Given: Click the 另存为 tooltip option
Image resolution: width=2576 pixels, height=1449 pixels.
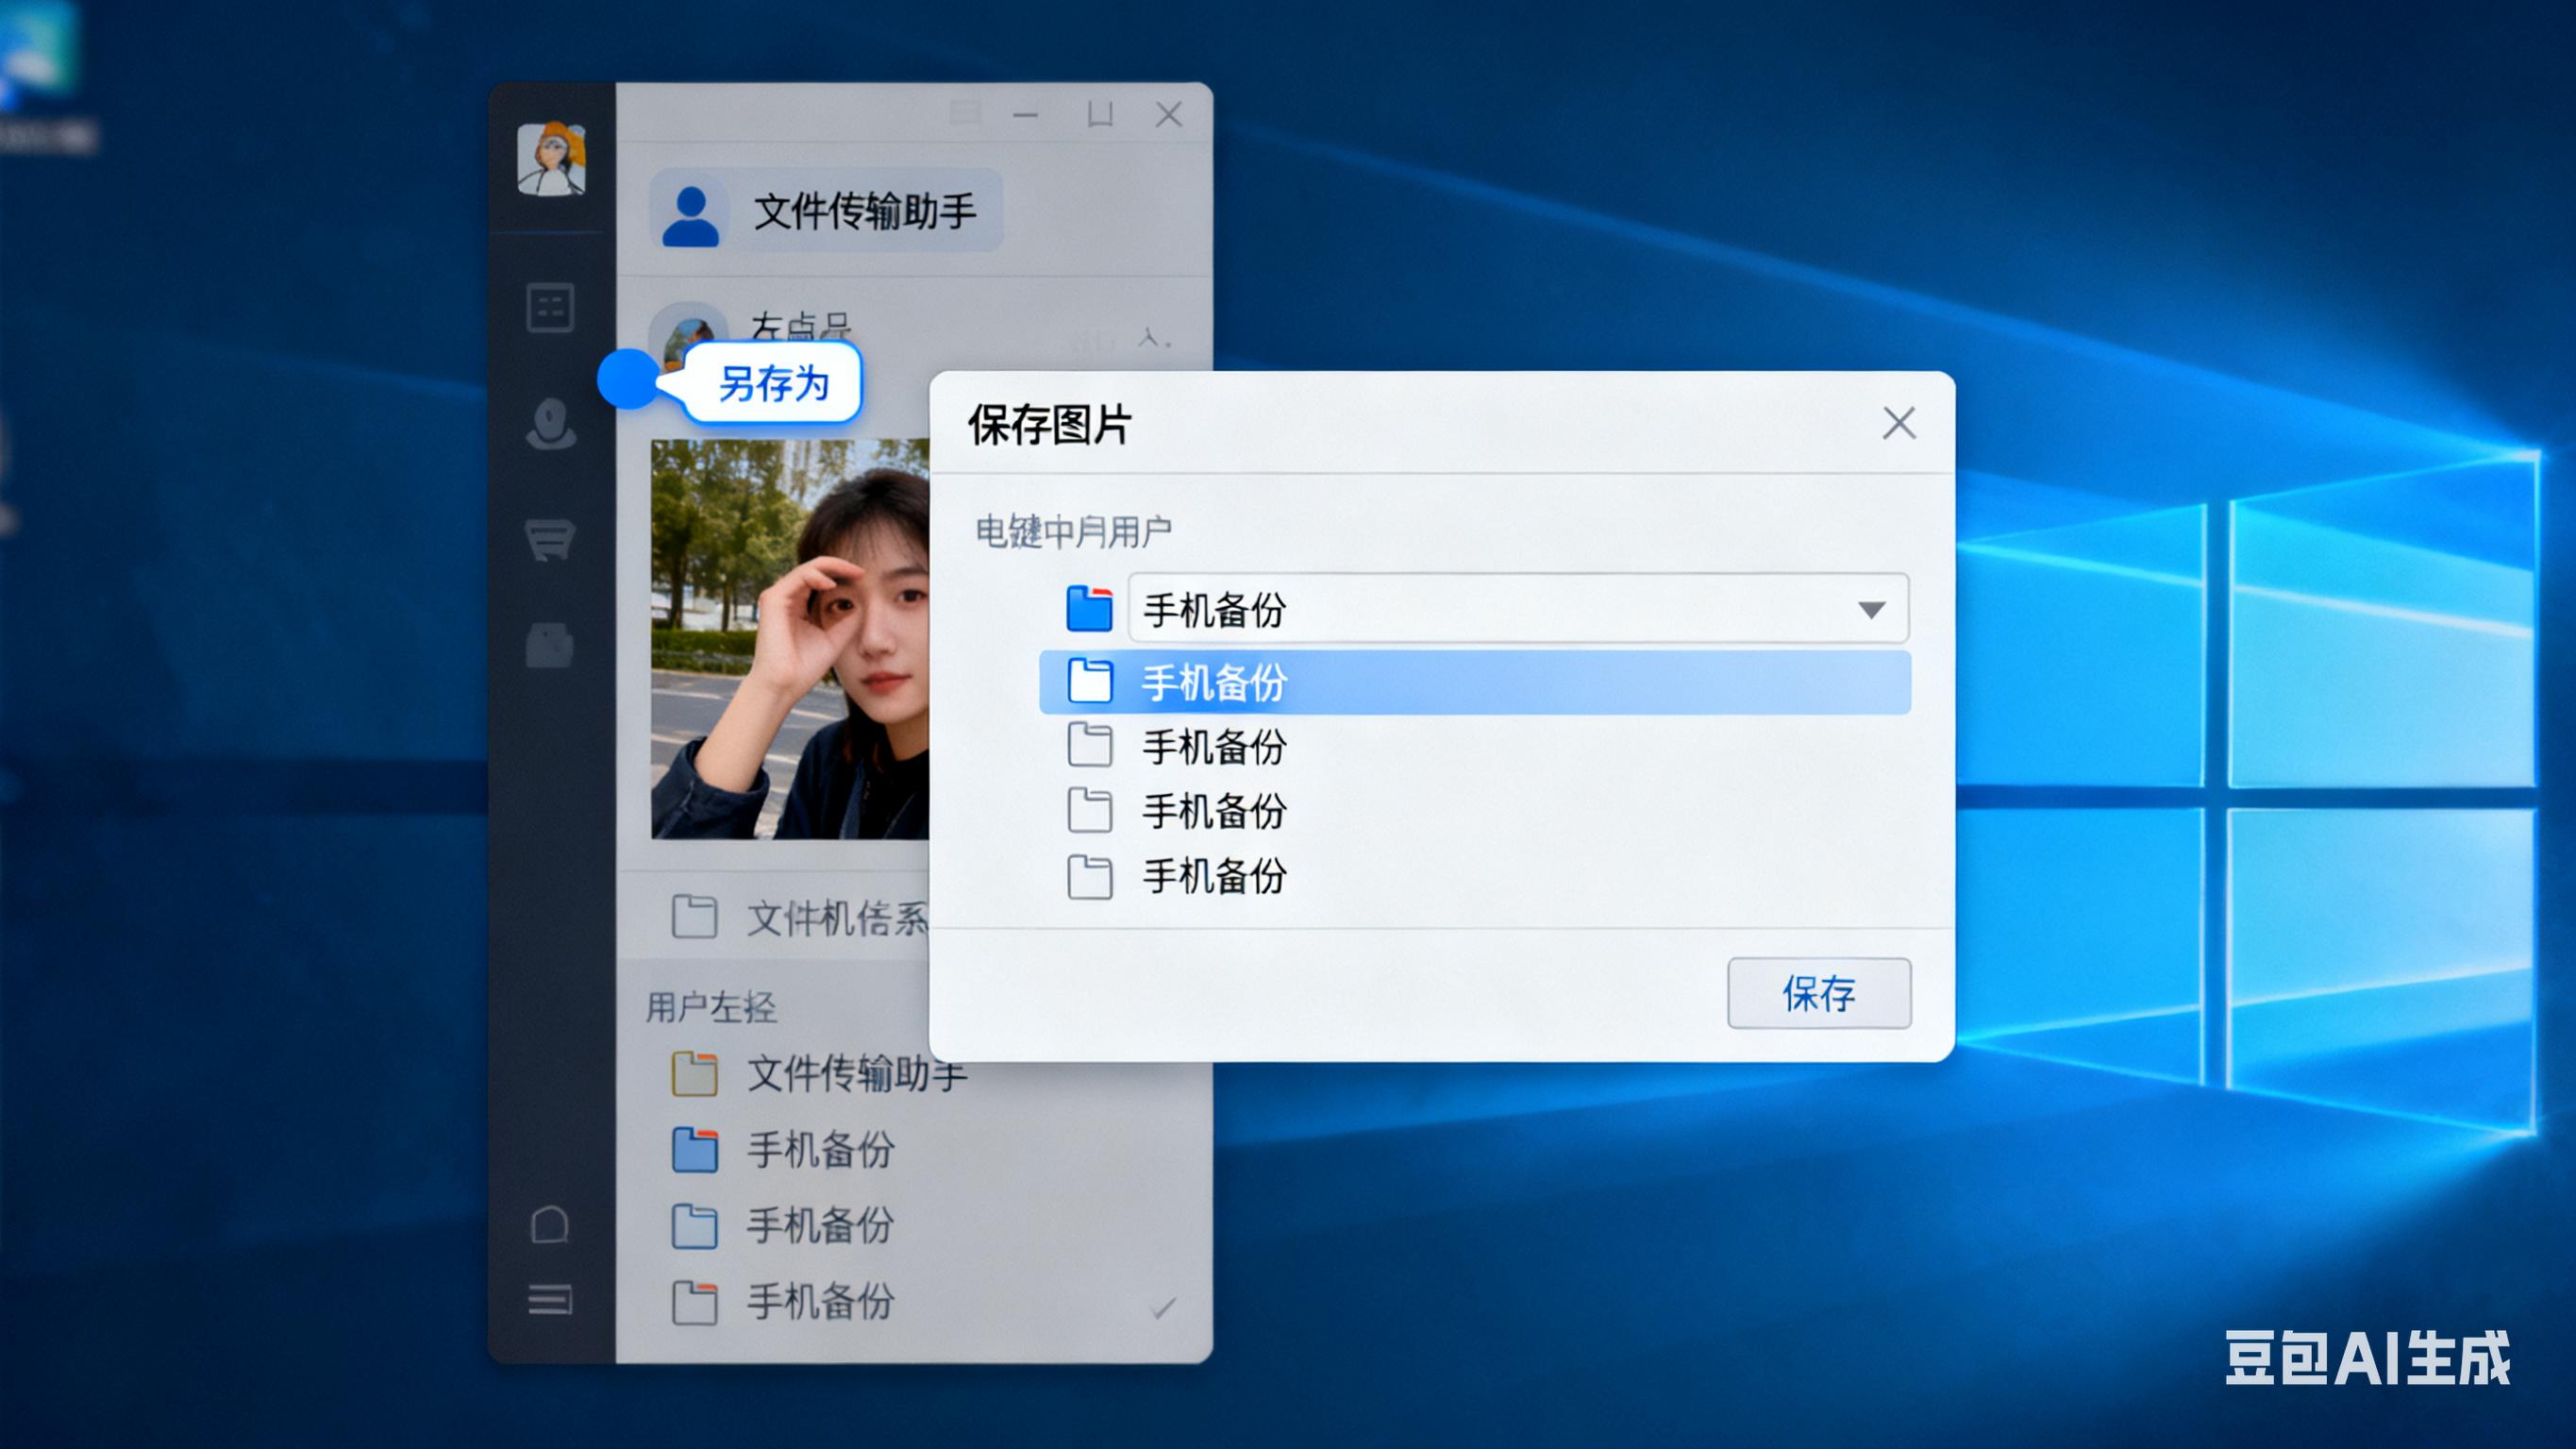Looking at the screenshot, I should [773, 383].
